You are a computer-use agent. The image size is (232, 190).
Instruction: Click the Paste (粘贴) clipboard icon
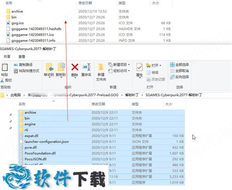coord(5,67)
